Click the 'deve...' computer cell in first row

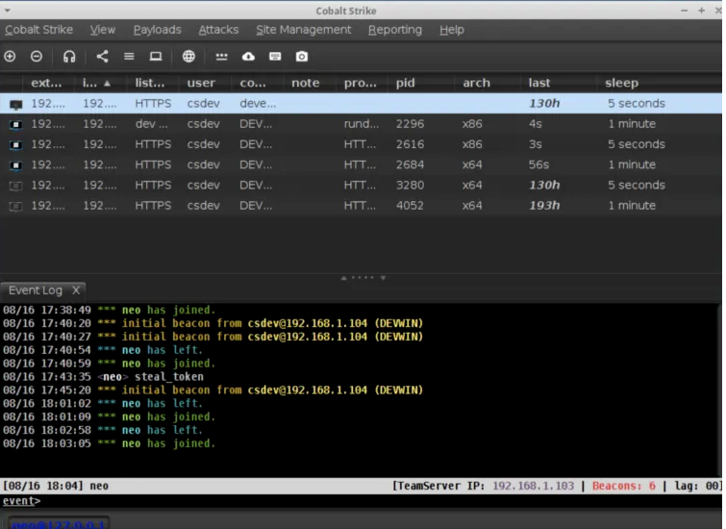[x=258, y=104]
